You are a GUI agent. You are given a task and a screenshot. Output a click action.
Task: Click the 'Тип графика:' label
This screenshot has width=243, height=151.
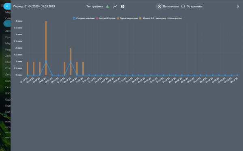95,6
